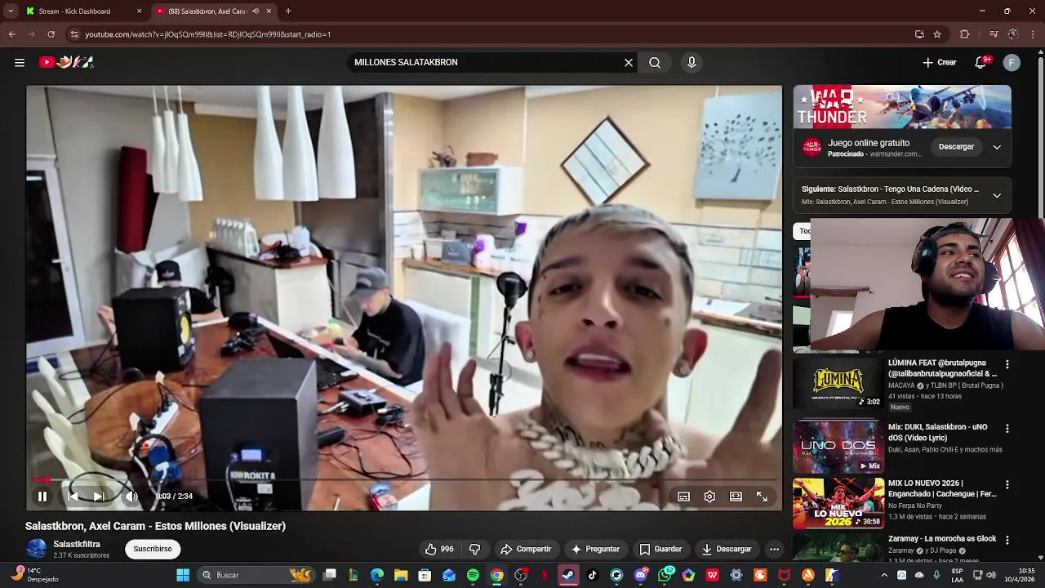This screenshot has width=1045, height=588.
Task: Seek along the video progress bar
Action: [404, 480]
